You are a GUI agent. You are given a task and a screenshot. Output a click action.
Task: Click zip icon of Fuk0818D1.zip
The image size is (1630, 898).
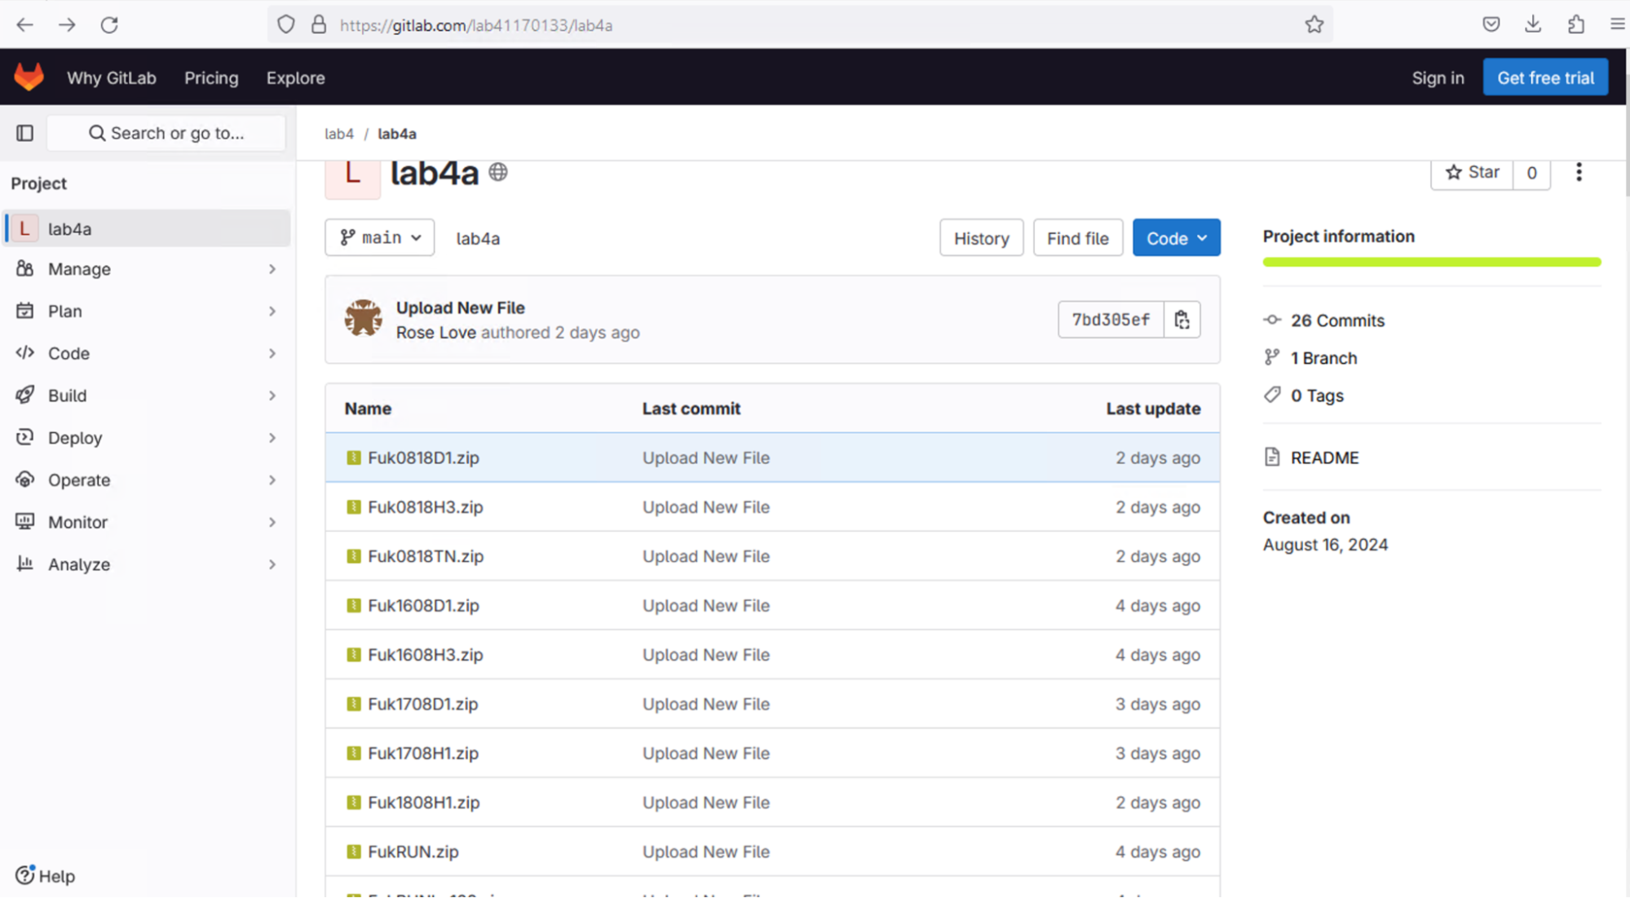click(x=353, y=458)
